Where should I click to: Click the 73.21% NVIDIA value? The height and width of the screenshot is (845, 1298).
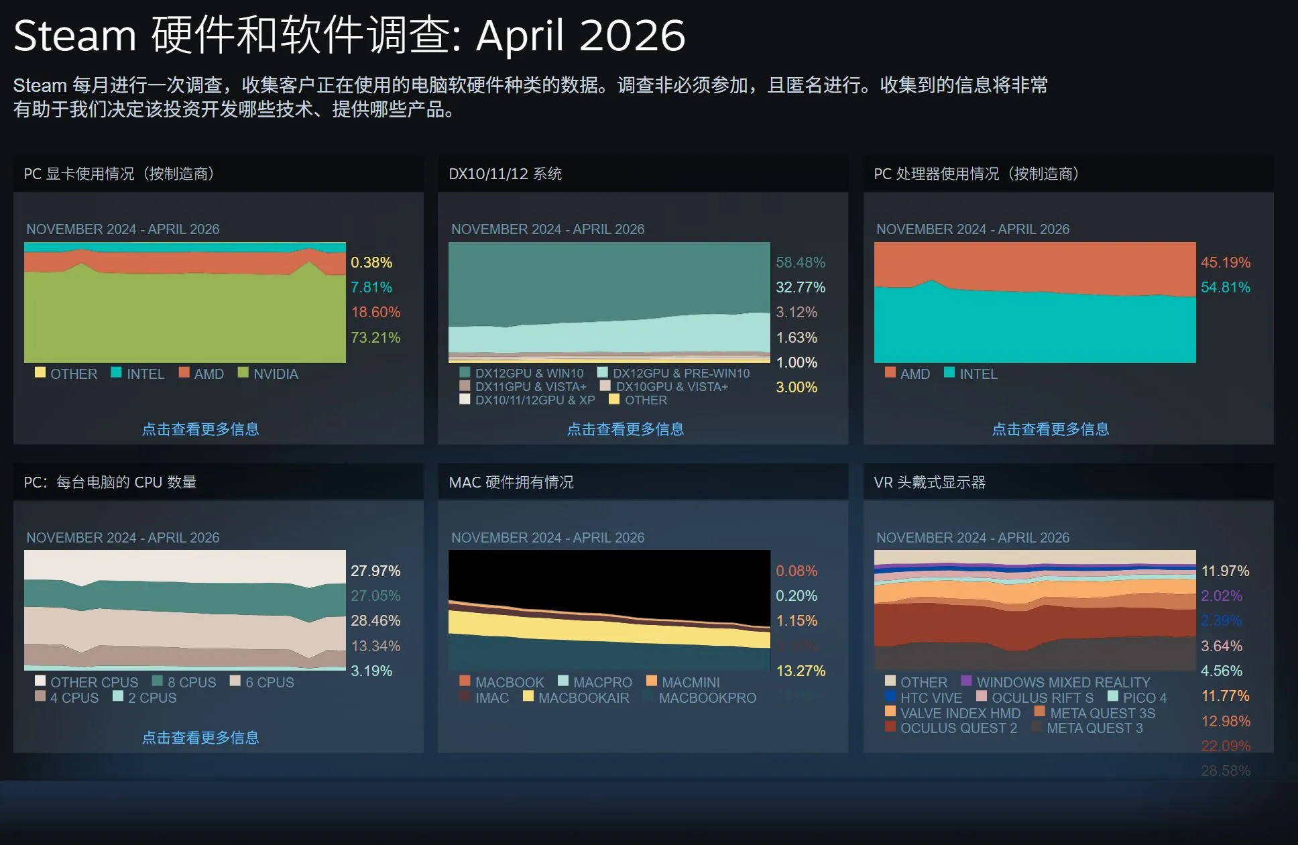pos(375,337)
